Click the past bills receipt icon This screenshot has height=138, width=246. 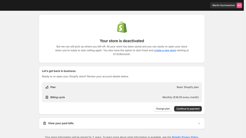pos(45,123)
